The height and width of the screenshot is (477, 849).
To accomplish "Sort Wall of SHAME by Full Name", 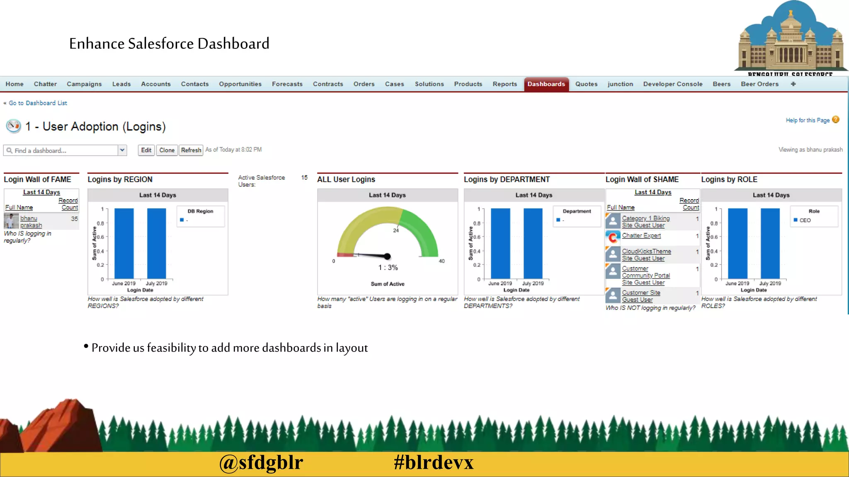I will click(621, 207).
